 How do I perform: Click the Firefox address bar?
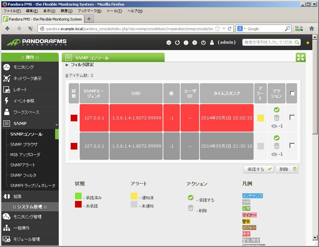pos(129,29)
